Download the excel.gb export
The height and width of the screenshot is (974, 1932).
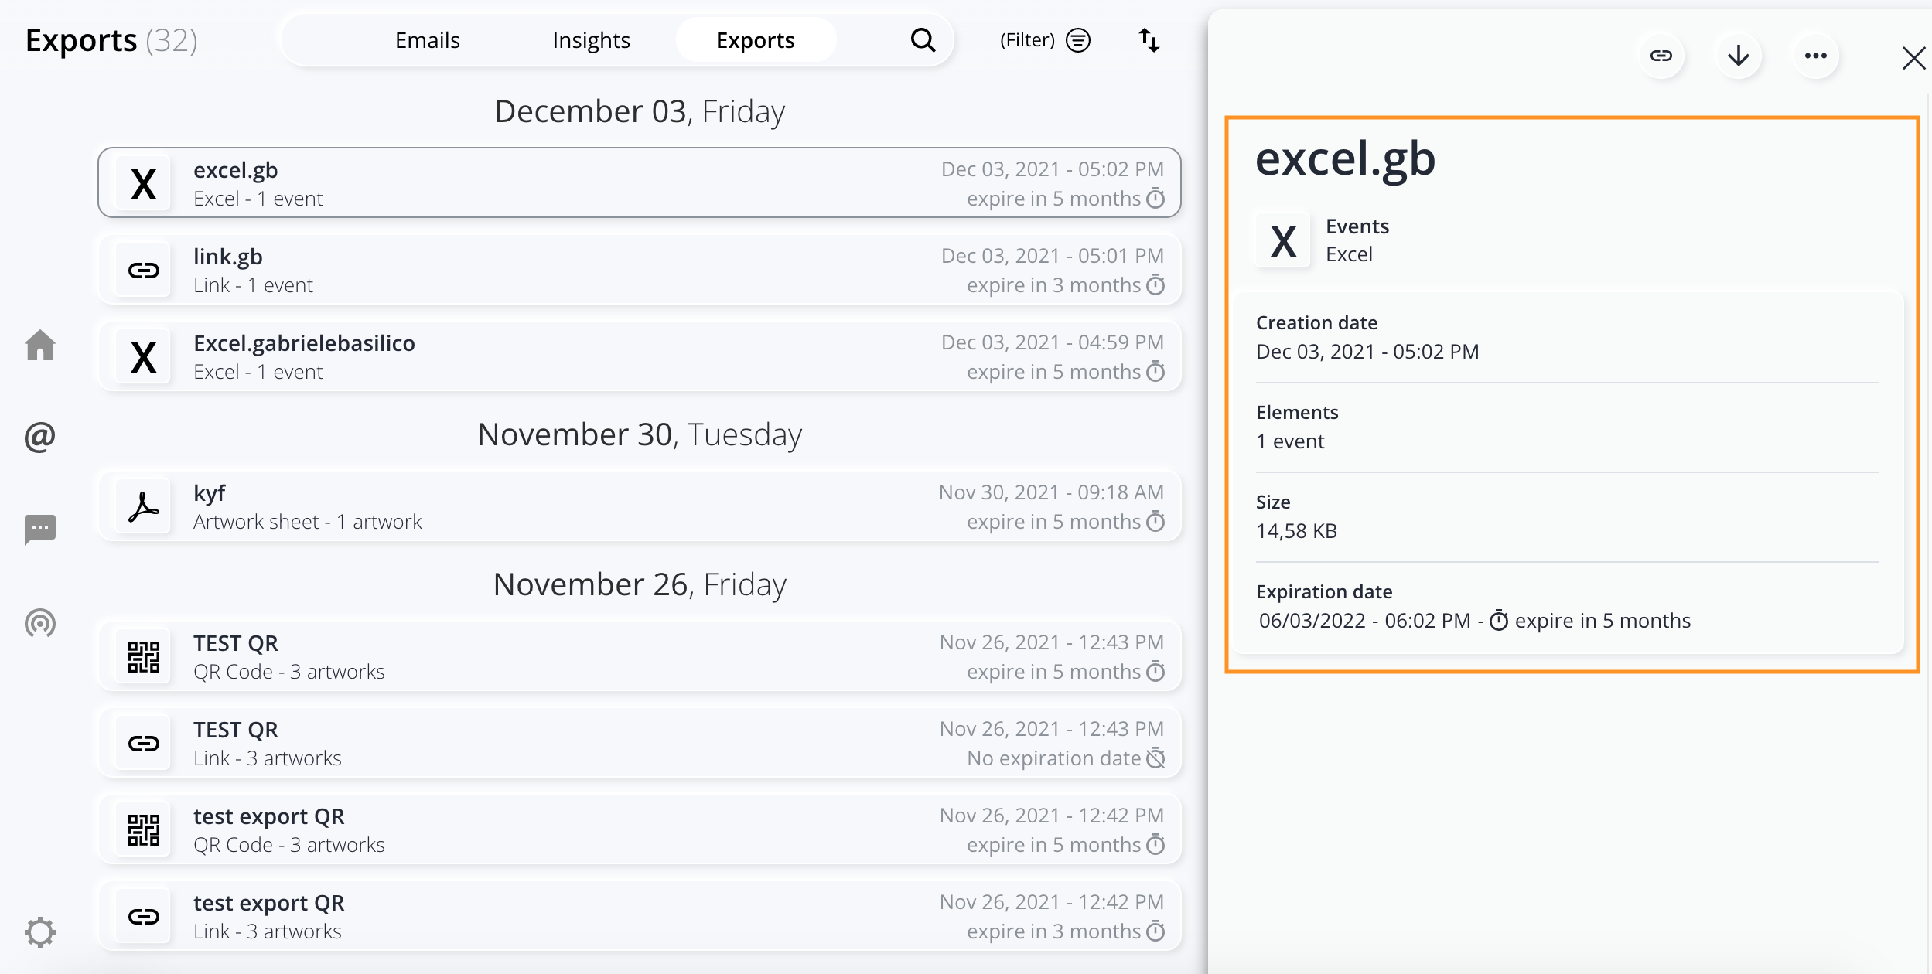pos(1739,56)
